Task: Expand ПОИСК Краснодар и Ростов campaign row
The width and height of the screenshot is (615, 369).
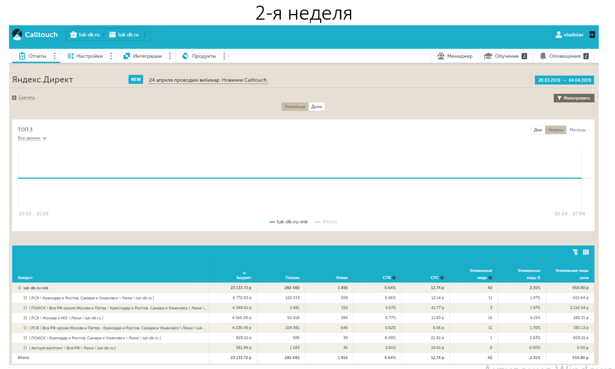Action: tap(25, 338)
